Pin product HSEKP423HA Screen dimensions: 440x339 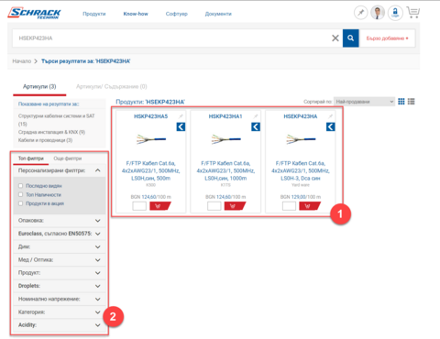coord(330,116)
